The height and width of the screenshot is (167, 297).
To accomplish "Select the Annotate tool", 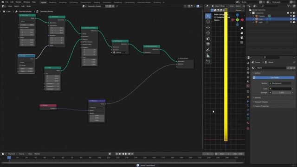I will (208, 50).
